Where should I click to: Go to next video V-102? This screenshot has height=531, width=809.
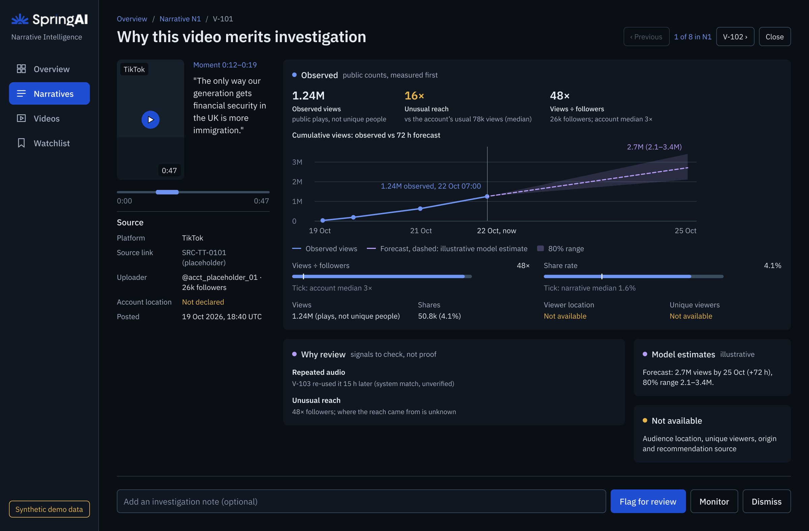click(735, 36)
